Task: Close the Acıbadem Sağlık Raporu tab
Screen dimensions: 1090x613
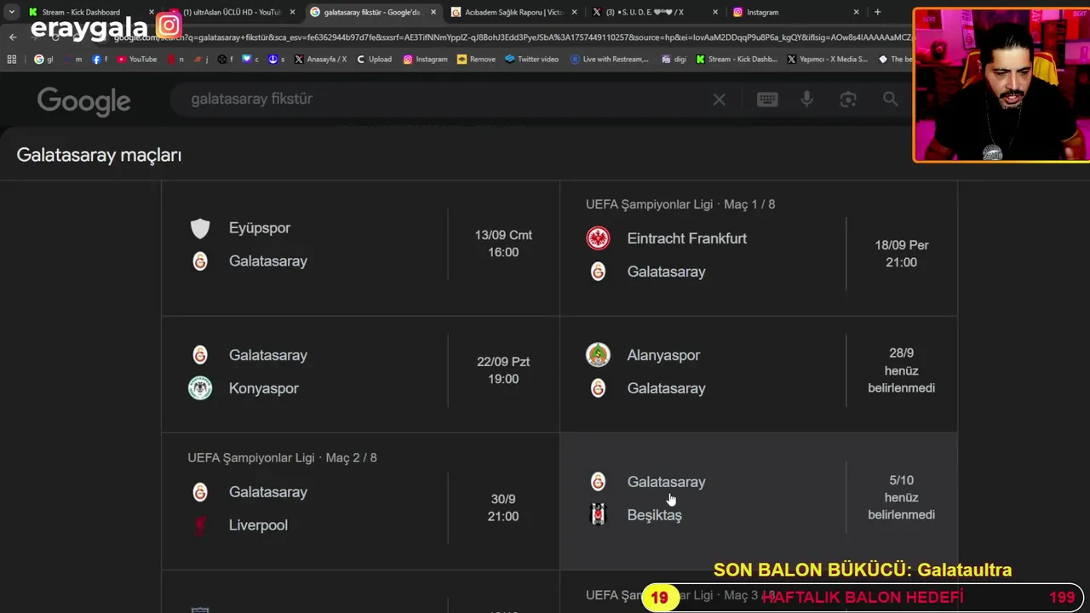Action: click(x=574, y=12)
